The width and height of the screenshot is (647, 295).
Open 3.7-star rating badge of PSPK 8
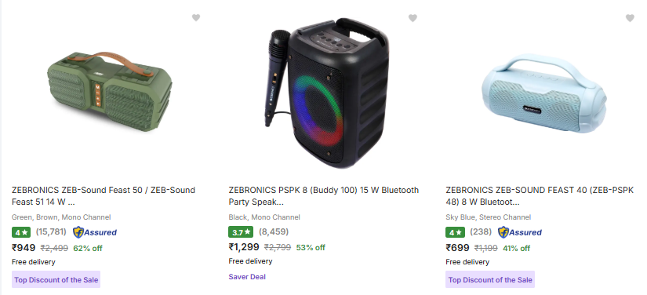(x=241, y=232)
